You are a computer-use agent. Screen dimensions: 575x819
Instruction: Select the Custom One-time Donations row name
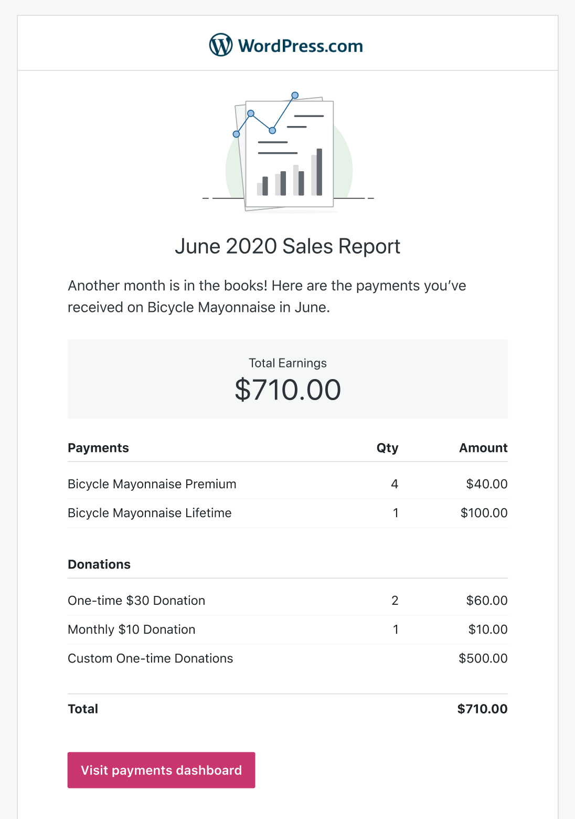pyautogui.click(x=151, y=658)
